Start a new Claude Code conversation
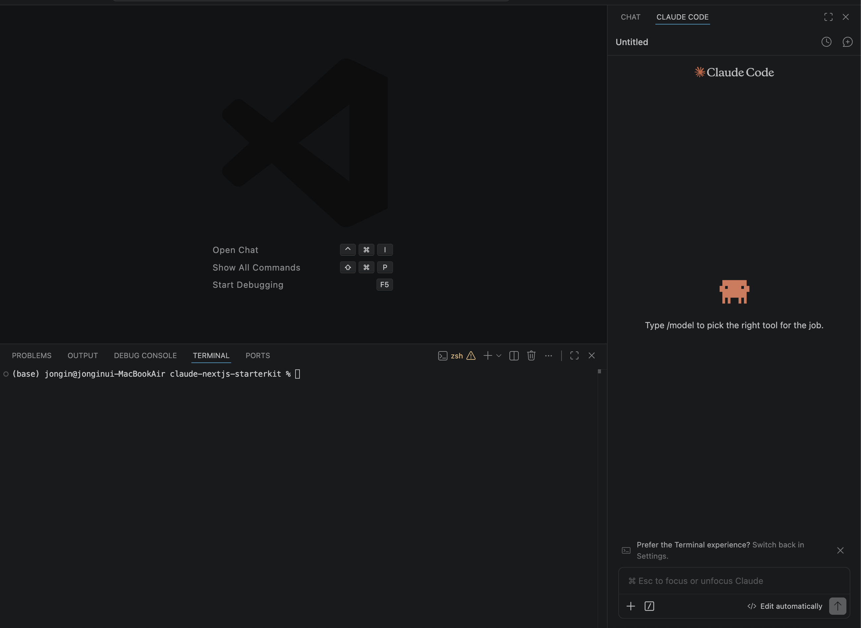 [x=847, y=42]
